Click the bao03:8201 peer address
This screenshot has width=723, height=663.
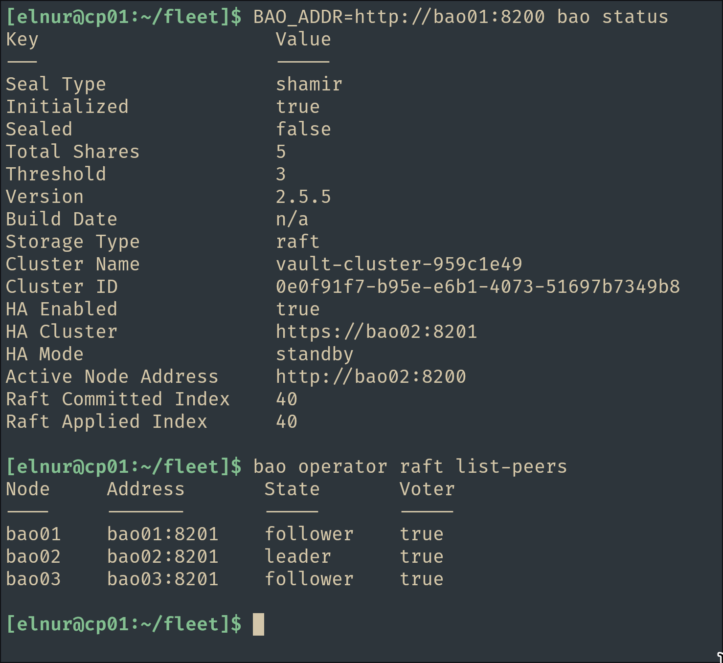pyautogui.click(x=162, y=579)
